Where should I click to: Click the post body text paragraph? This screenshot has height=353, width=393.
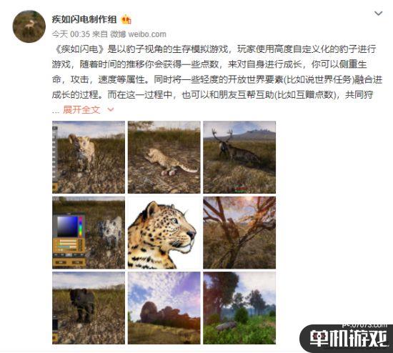click(217, 72)
